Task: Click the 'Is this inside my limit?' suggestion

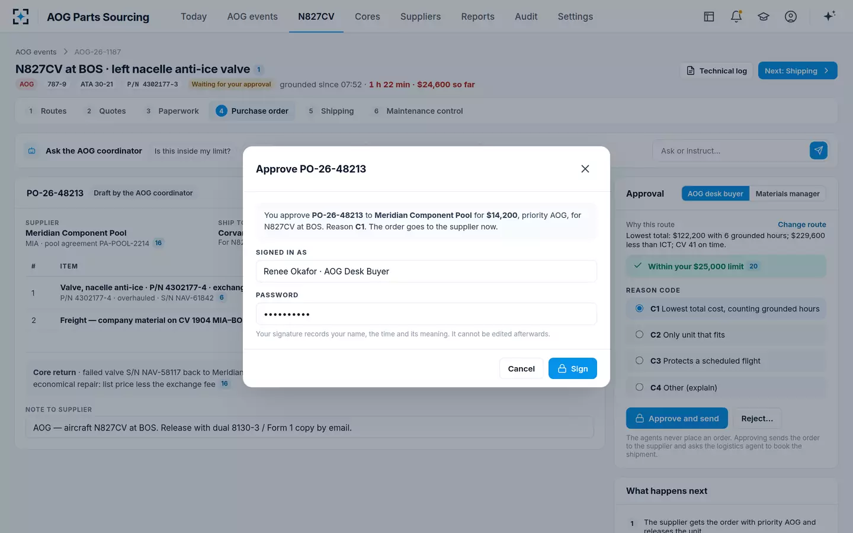Action: coord(193,151)
